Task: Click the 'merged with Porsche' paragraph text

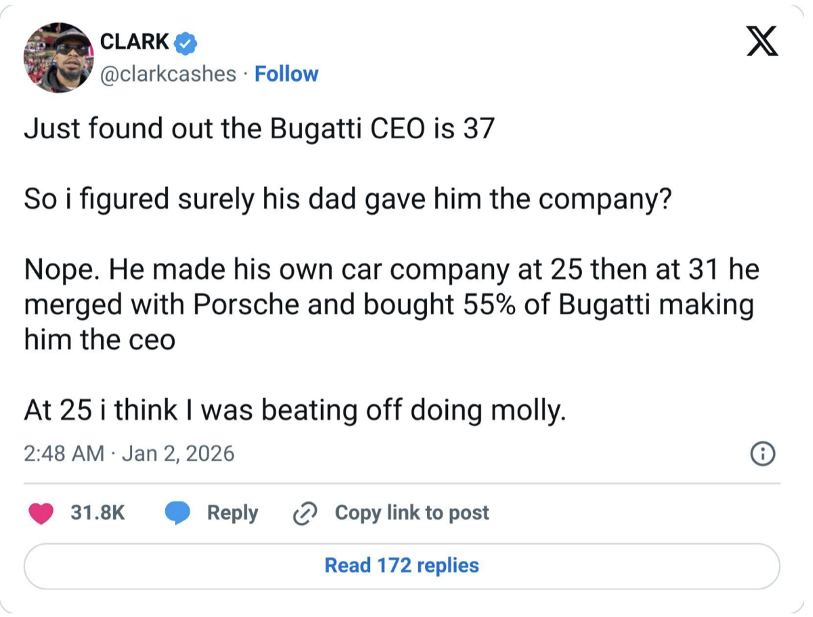Action: 388,305
